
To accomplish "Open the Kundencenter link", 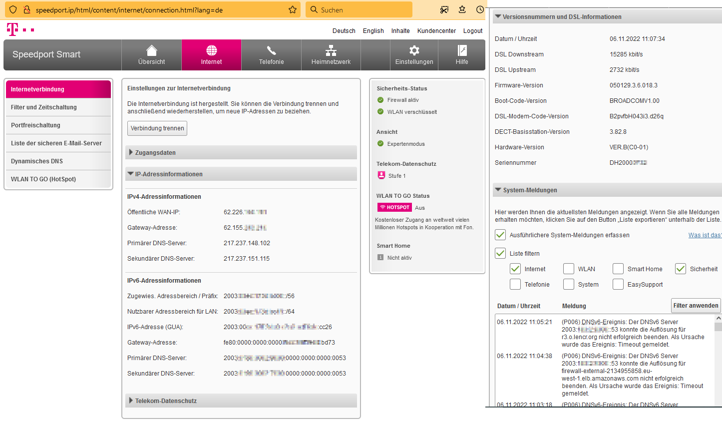I will pyautogui.click(x=436, y=30).
